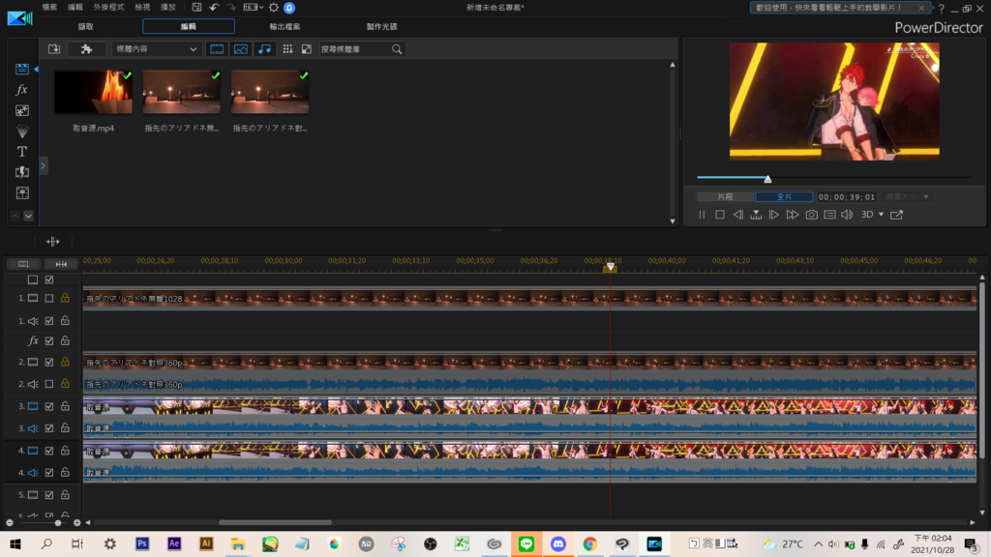The width and height of the screenshot is (991, 557).
Task: Open Photoshop from the taskbar
Action: pos(142,543)
